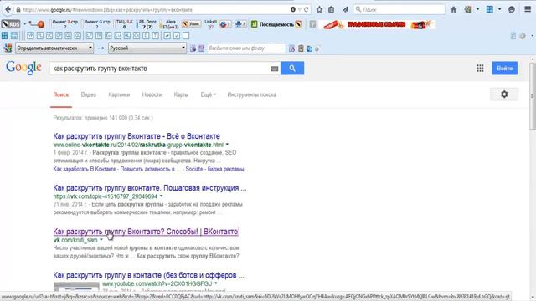Click the RDS bar logo button
Screen dimensions: 536x301
coord(11,24)
